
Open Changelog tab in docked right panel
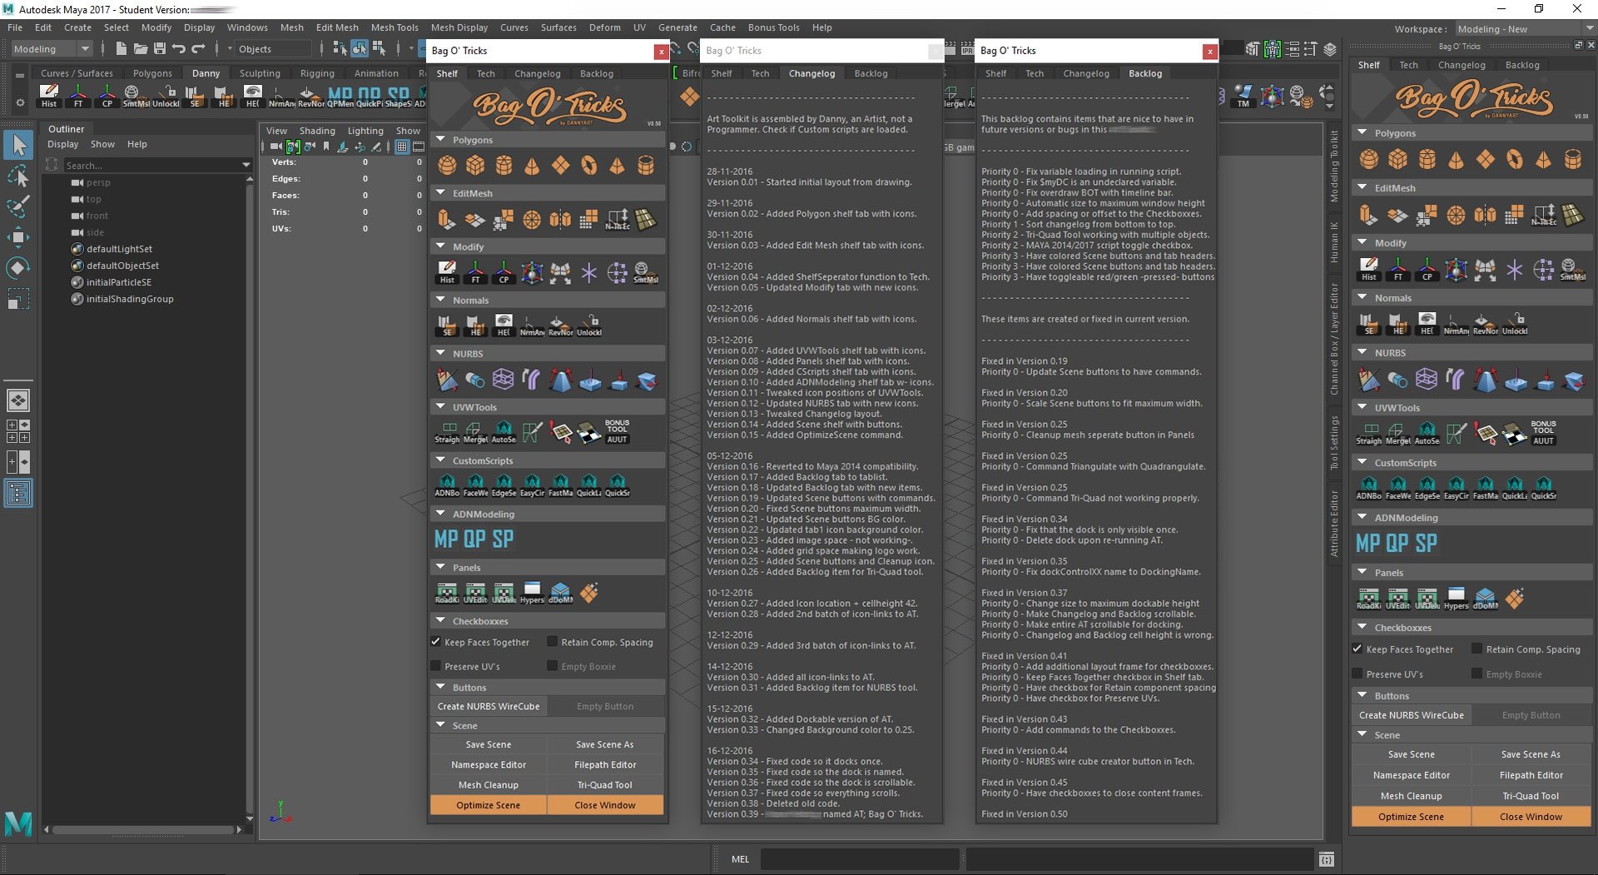1462,65
